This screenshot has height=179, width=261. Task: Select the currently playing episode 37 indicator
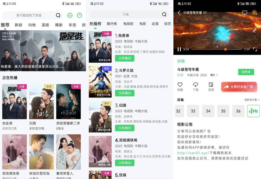(253, 111)
